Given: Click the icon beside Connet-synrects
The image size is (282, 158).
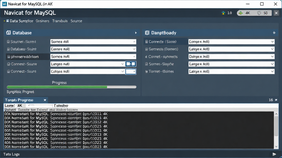Looking at the screenshot, I should [146, 57].
